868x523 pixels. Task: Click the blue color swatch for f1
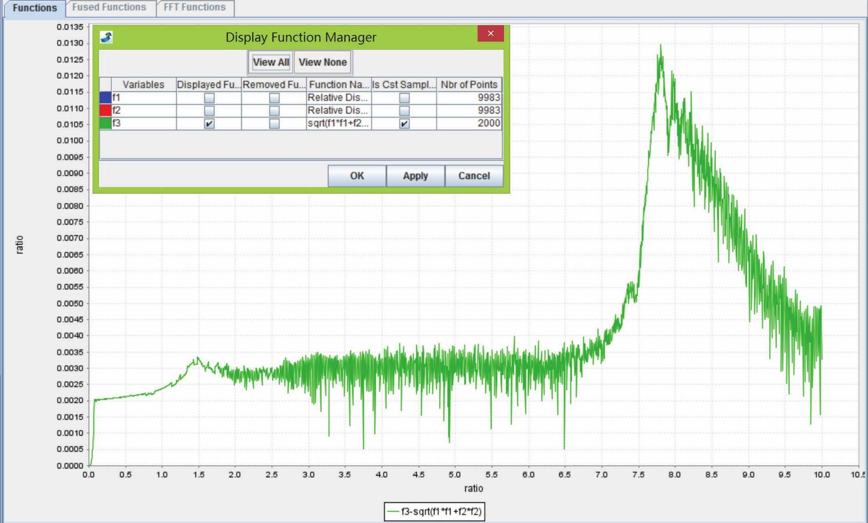(106, 98)
